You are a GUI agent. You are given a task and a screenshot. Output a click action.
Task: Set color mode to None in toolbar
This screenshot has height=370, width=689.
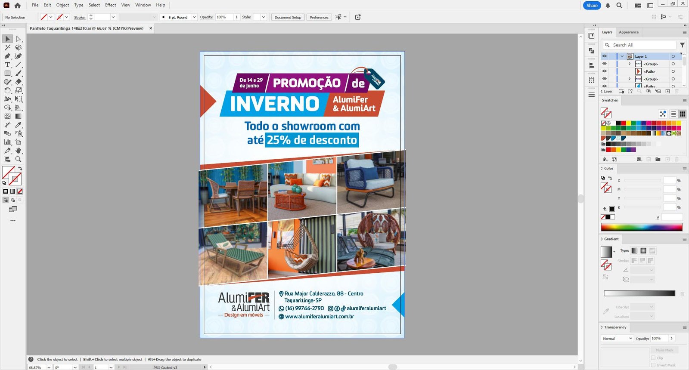pyautogui.click(x=20, y=191)
